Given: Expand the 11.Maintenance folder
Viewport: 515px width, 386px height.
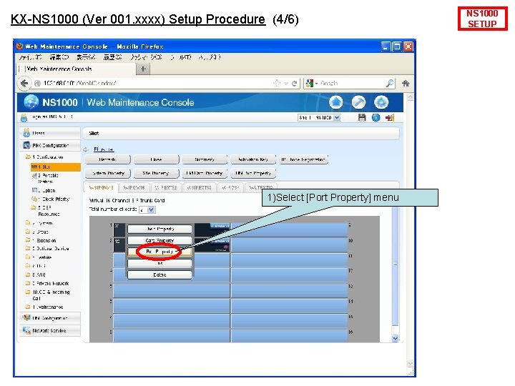Looking at the screenshot, I should click(x=28, y=307).
